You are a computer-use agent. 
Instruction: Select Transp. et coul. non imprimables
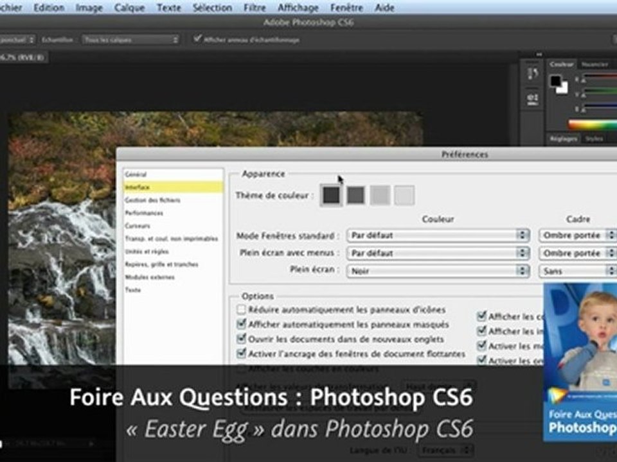[173, 239]
